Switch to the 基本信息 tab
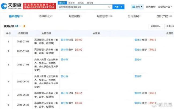This screenshot has width=174, height=109. [x=16, y=16]
